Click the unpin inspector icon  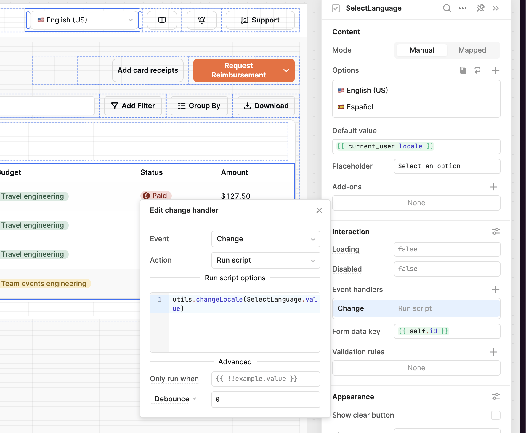[x=480, y=8]
